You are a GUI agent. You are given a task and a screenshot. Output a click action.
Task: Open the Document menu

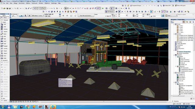pyautogui.click(x=22, y=3)
